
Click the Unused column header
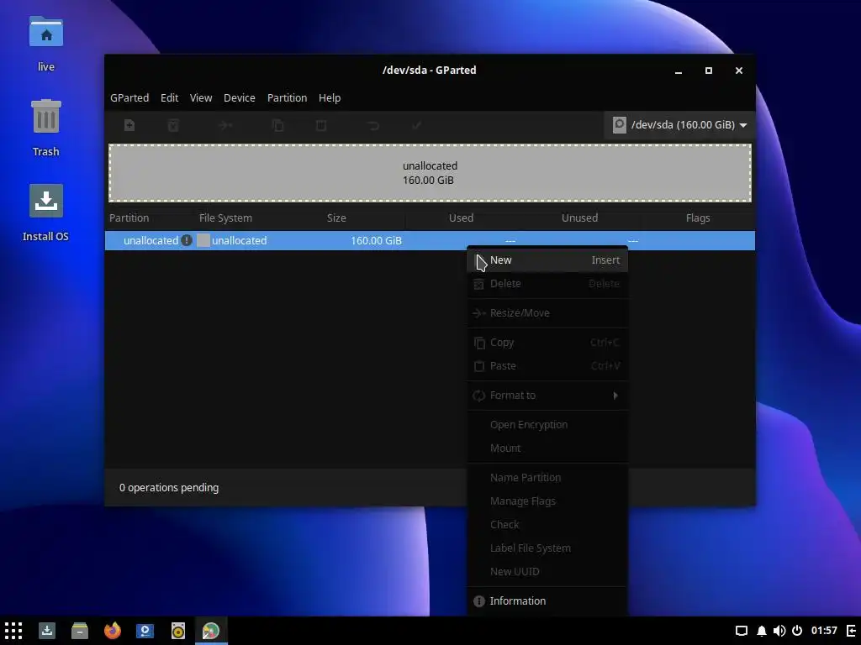click(x=580, y=218)
